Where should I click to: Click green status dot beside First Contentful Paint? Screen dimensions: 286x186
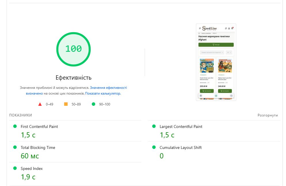(15, 126)
